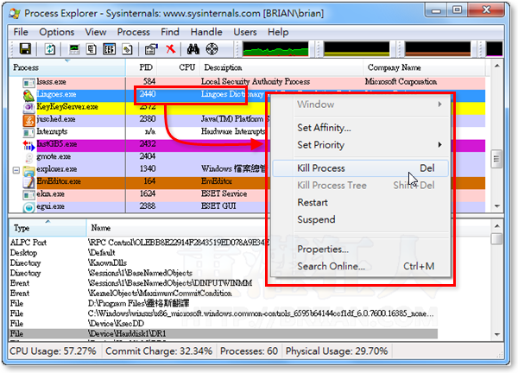Choose Suspend in the context menu

click(x=361, y=219)
